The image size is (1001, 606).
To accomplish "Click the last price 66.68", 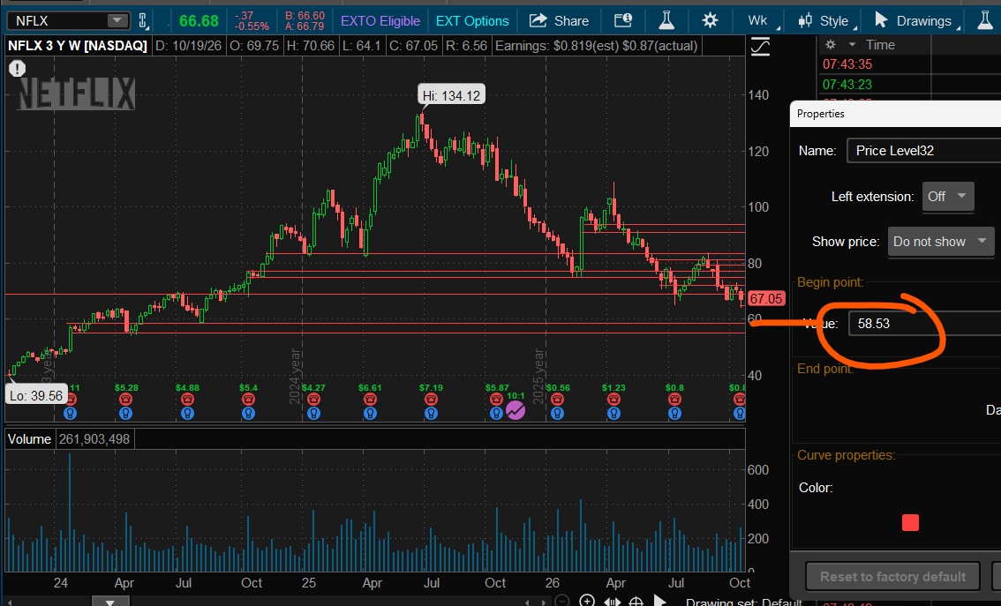I will (x=199, y=21).
